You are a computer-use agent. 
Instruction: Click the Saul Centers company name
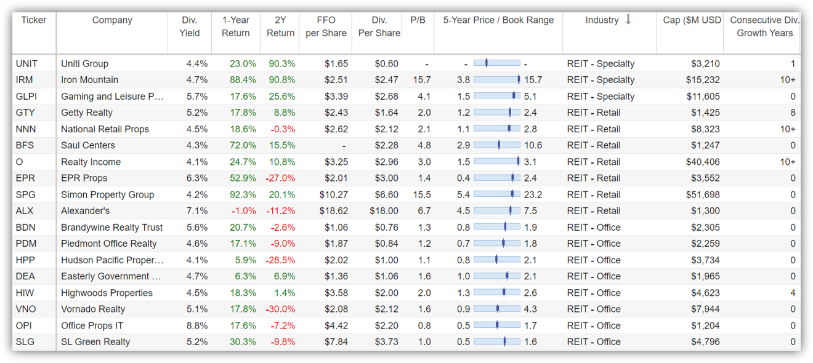click(x=88, y=145)
